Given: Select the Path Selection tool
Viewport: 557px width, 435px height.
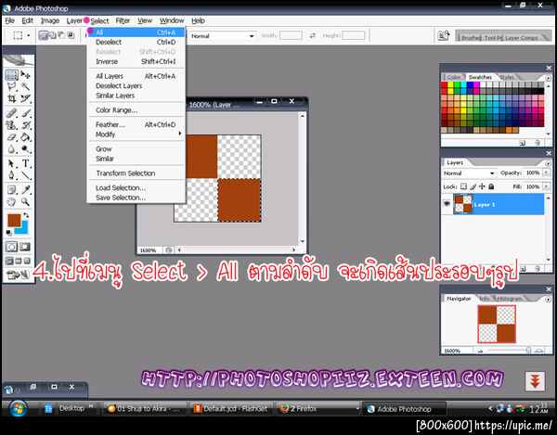Looking at the screenshot, I should pos(12,163).
